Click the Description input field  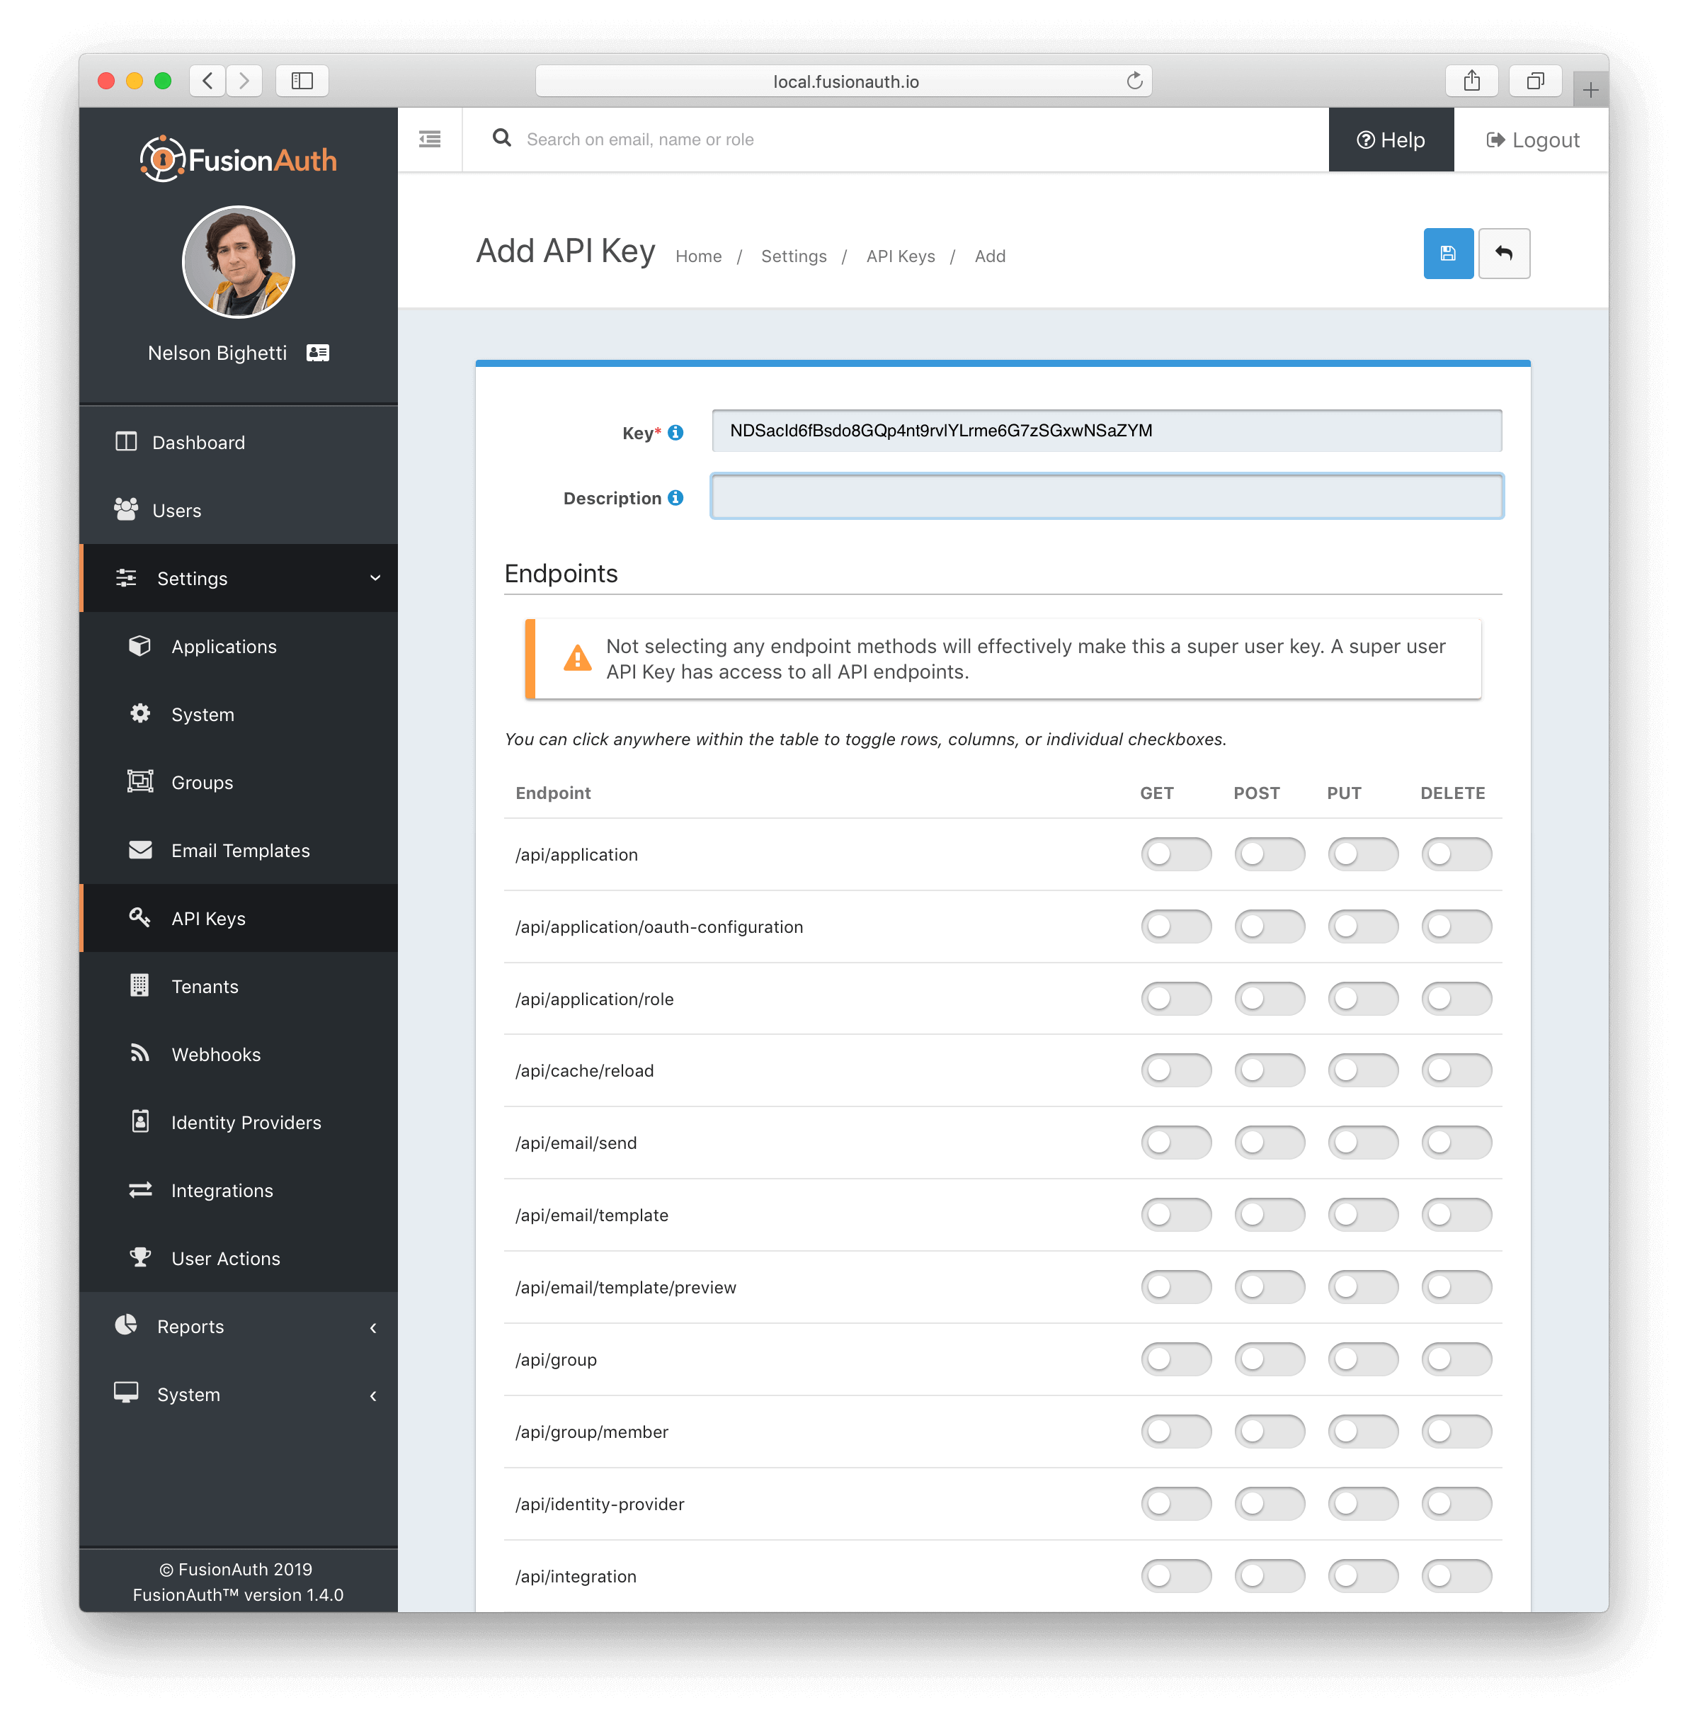click(x=1107, y=497)
